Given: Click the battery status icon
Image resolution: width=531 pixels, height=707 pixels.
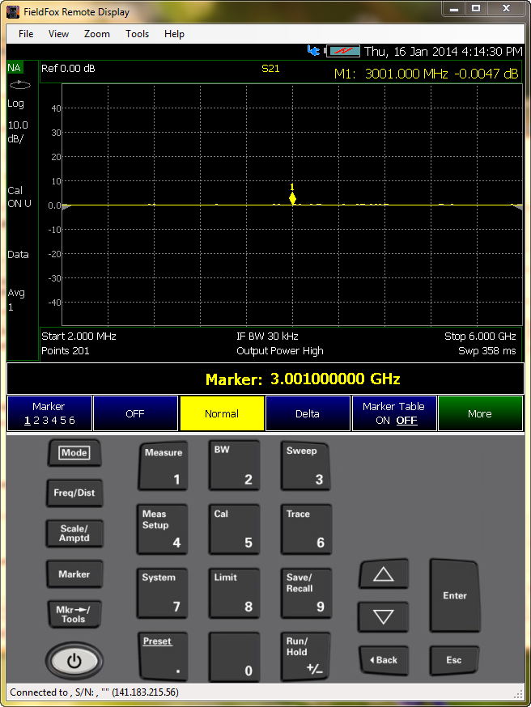Looking at the screenshot, I should coord(343,51).
